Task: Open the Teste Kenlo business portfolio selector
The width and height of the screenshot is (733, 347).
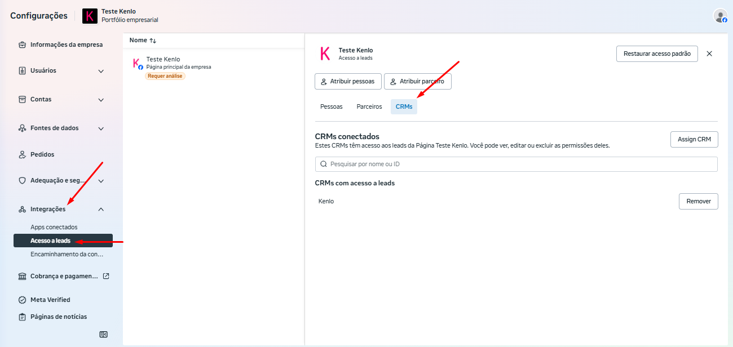Action: tap(120, 16)
